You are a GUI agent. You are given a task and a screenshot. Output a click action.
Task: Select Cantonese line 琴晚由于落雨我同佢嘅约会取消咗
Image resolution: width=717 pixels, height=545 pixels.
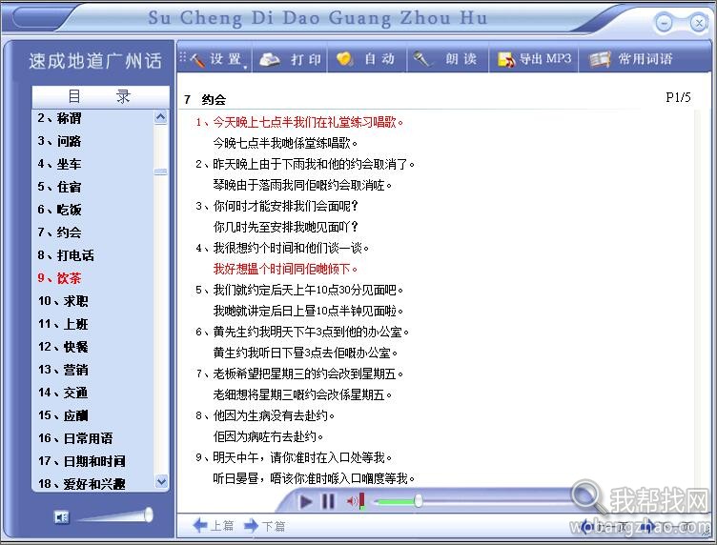point(302,186)
